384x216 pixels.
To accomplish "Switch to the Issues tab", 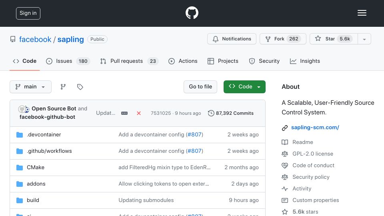I will point(68,61).
